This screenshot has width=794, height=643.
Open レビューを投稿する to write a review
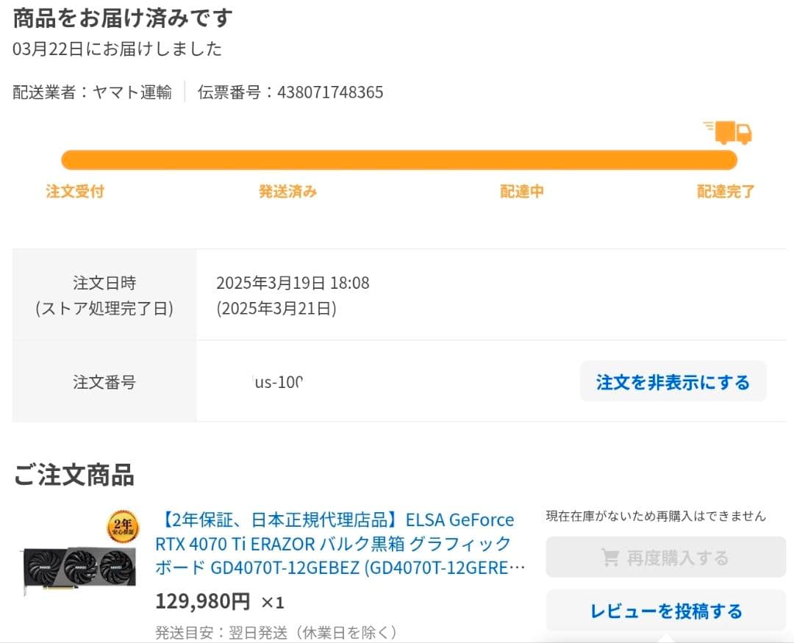(x=664, y=610)
